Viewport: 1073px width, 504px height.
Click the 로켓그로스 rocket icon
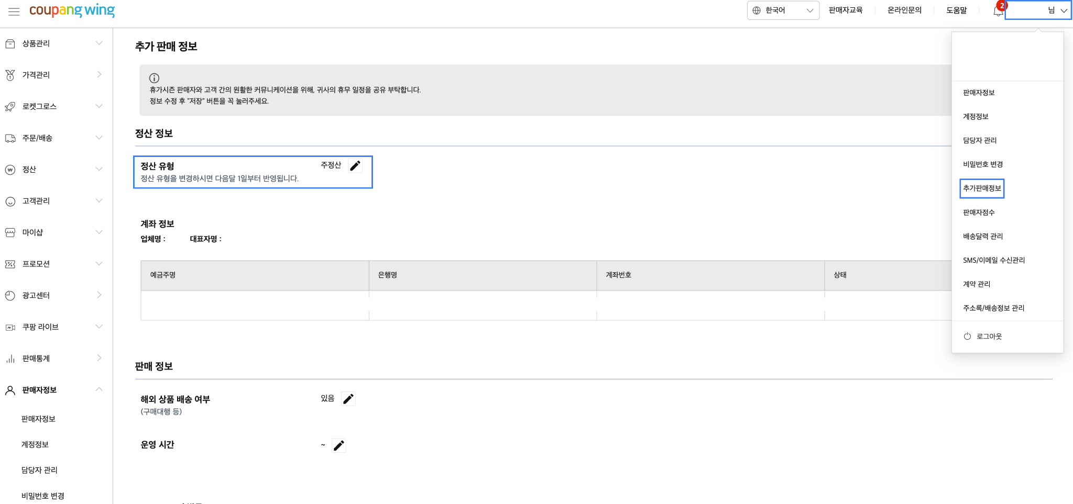click(x=10, y=107)
